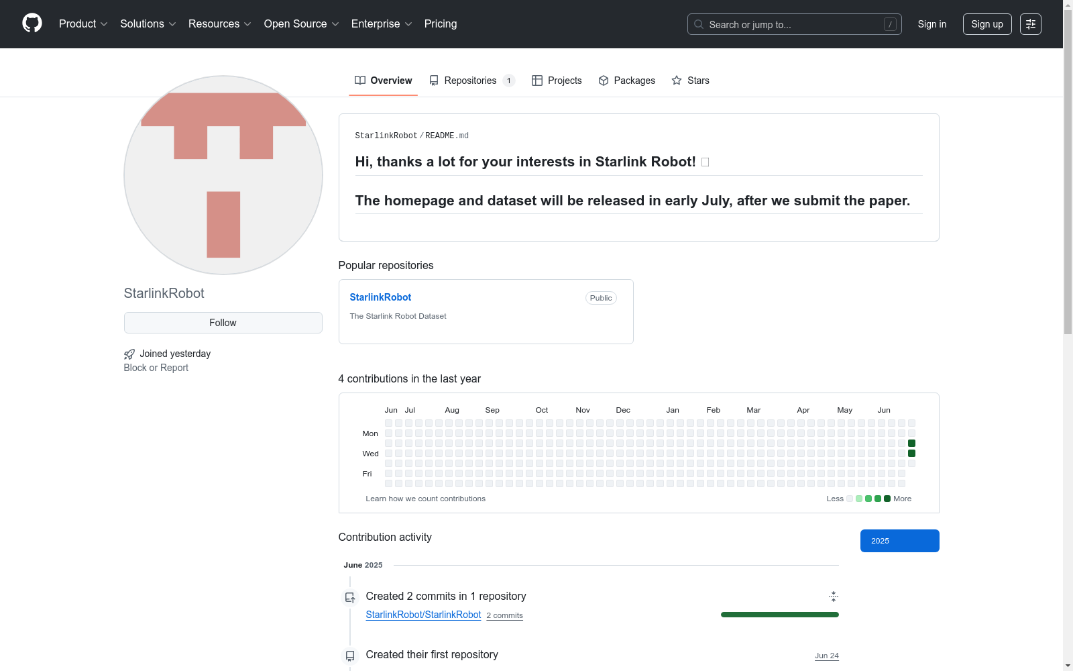Collapse the commits activity expander icon
The height and width of the screenshot is (671, 1073).
coord(834,597)
